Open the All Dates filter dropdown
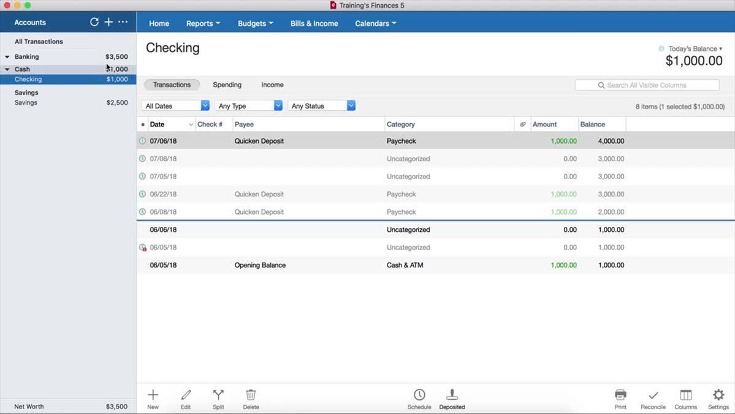This screenshot has height=414, width=735. (176, 106)
